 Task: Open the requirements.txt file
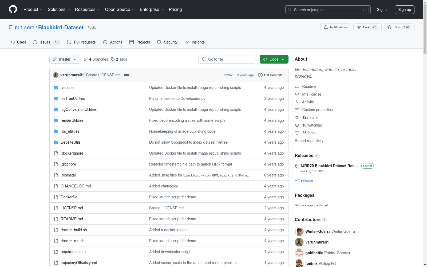point(74,252)
